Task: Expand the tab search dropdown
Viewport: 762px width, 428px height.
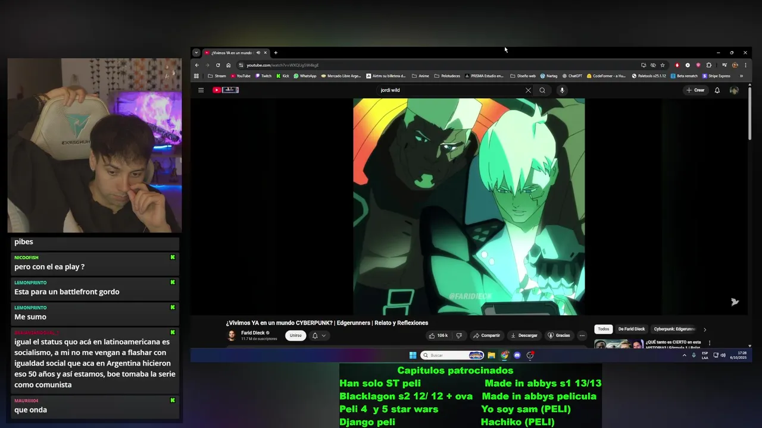Action: point(196,53)
